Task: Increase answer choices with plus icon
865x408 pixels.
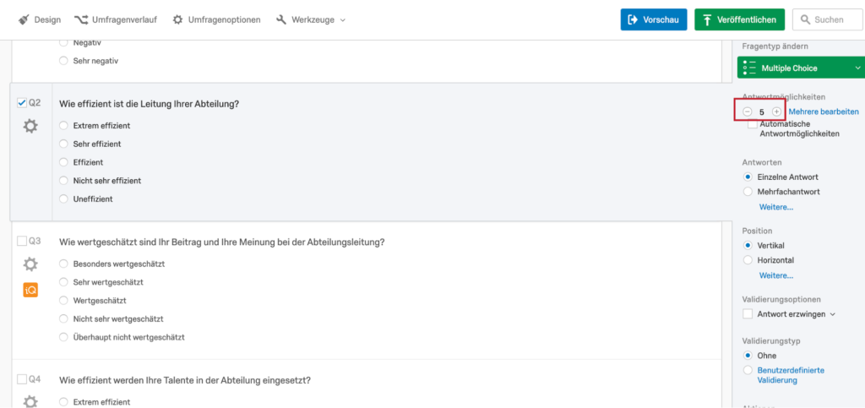Action: click(x=777, y=112)
